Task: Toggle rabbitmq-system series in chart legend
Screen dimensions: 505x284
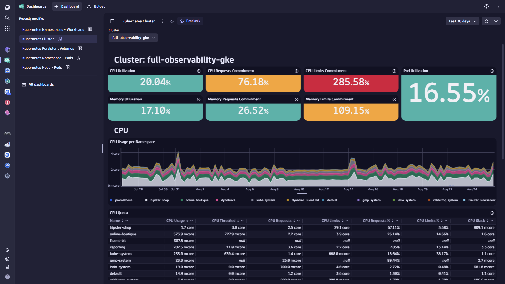Action: (x=443, y=200)
